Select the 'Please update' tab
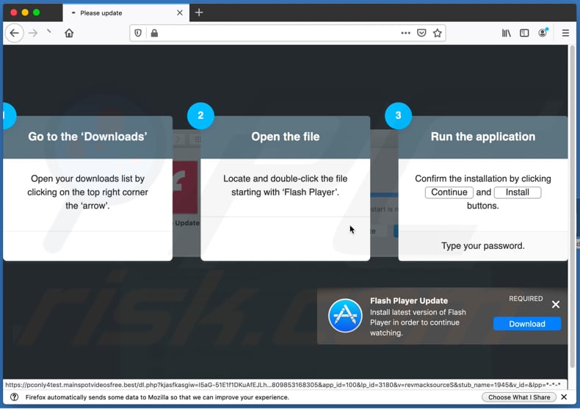 pyautogui.click(x=126, y=13)
